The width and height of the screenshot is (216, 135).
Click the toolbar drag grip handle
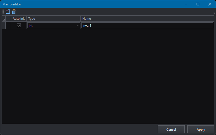(x=3, y=12)
